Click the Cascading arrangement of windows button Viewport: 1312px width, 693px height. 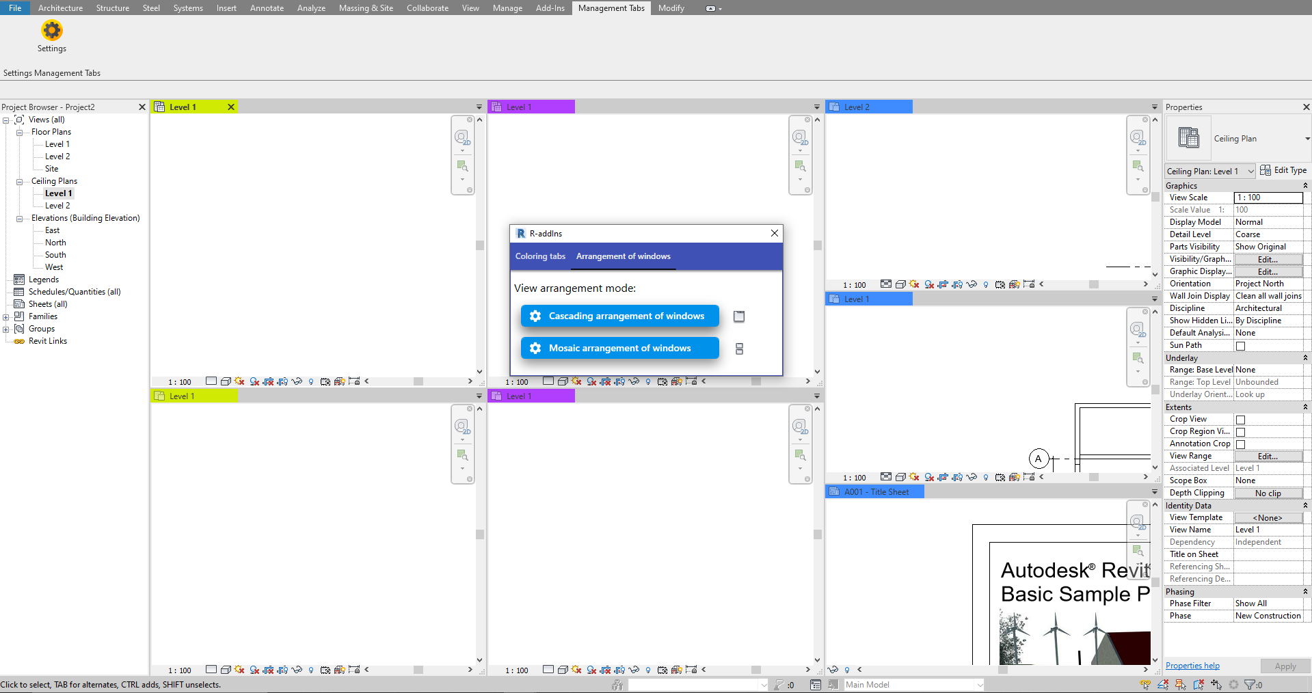(x=619, y=316)
